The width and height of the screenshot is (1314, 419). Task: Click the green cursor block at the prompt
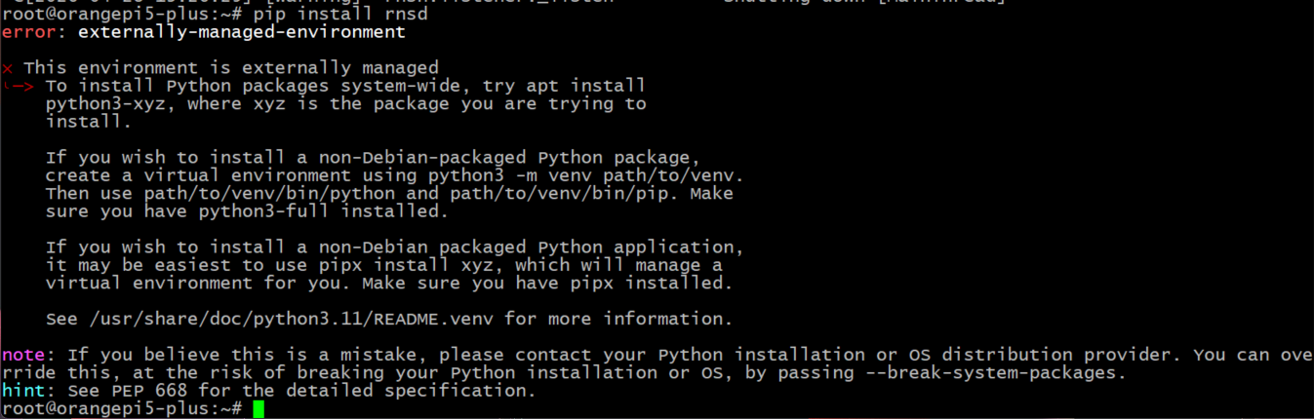click(259, 409)
